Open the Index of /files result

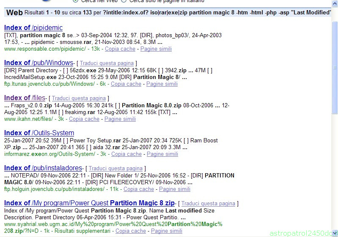[25, 98]
